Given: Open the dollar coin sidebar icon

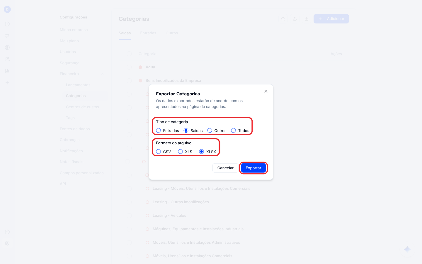Looking at the screenshot, I should pyautogui.click(x=7, y=48).
